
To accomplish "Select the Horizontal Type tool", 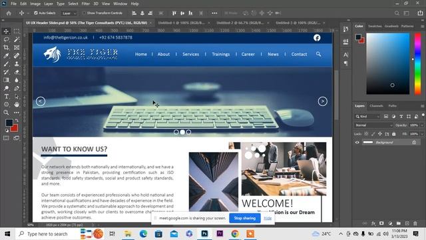I will point(6,96).
